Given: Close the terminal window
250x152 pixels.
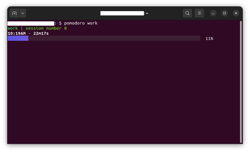Looking at the screenshot, I should 236,13.
